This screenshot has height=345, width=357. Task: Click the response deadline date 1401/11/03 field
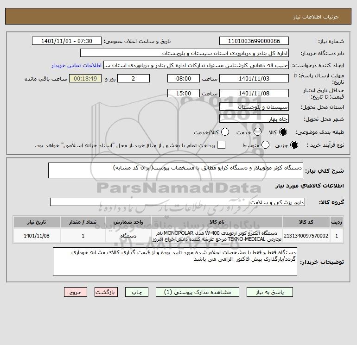[254, 78]
